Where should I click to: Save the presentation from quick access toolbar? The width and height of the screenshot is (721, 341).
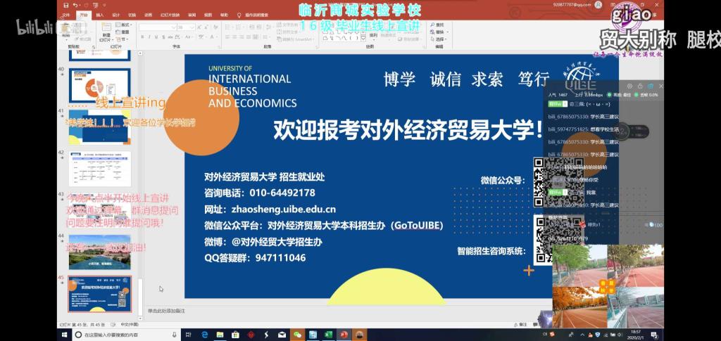click(x=65, y=6)
